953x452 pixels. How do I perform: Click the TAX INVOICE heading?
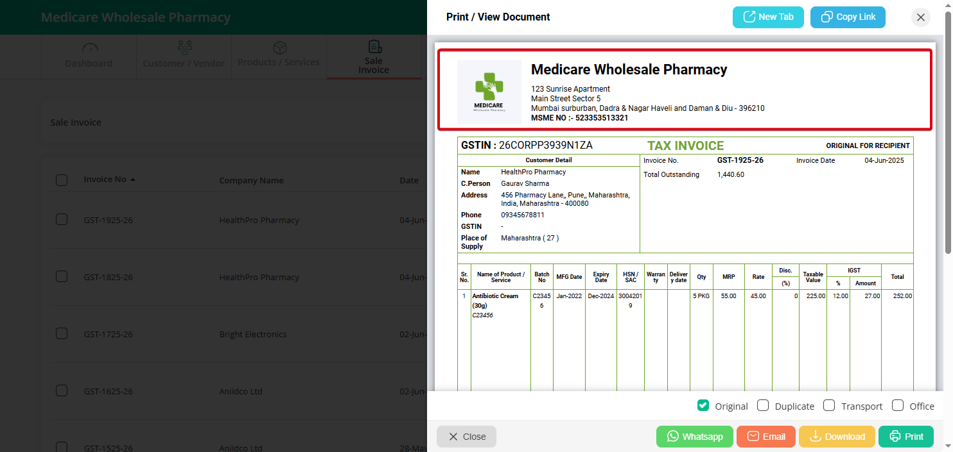click(685, 146)
